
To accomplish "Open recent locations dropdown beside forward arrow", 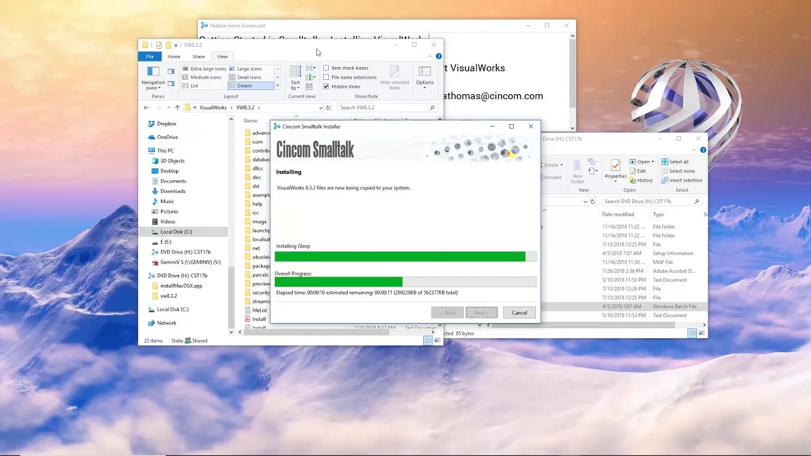I will tap(168, 108).
